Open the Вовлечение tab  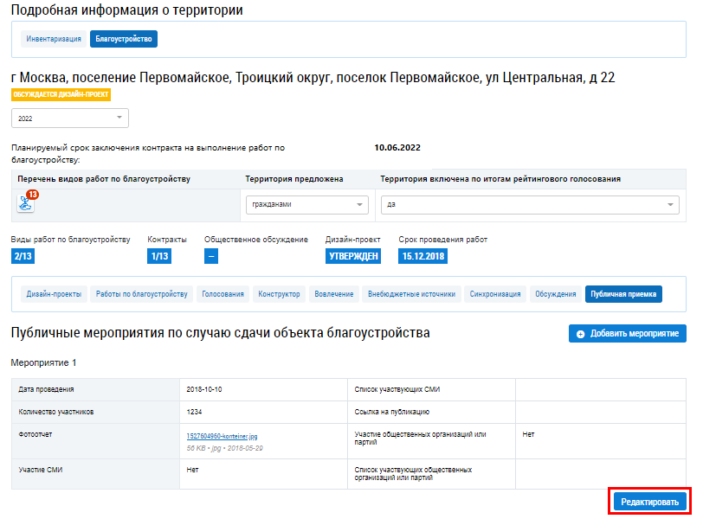334,294
